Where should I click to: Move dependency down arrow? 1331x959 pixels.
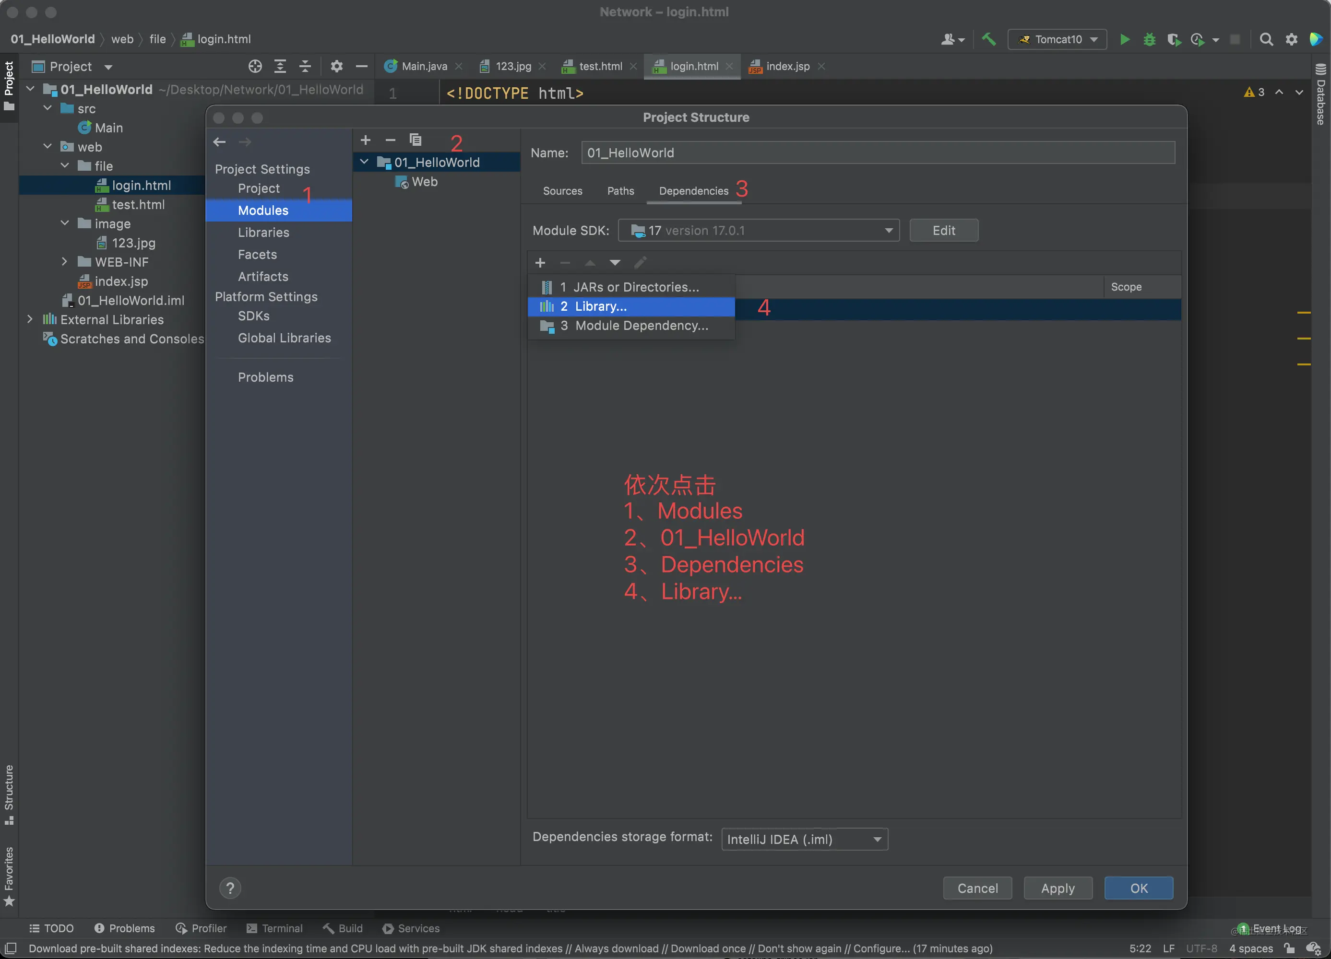click(x=615, y=263)
